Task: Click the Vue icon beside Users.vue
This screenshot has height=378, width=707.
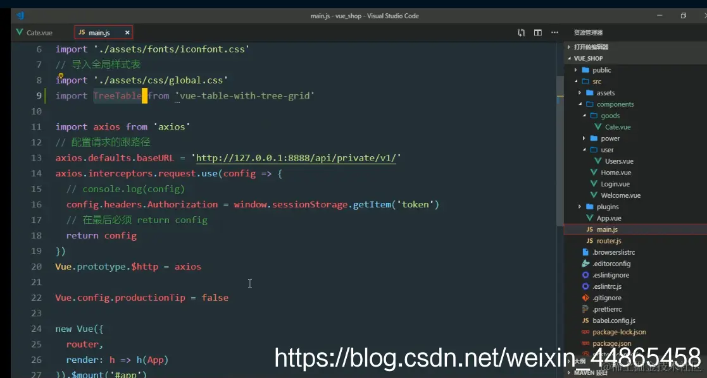Action: (598, 161)
